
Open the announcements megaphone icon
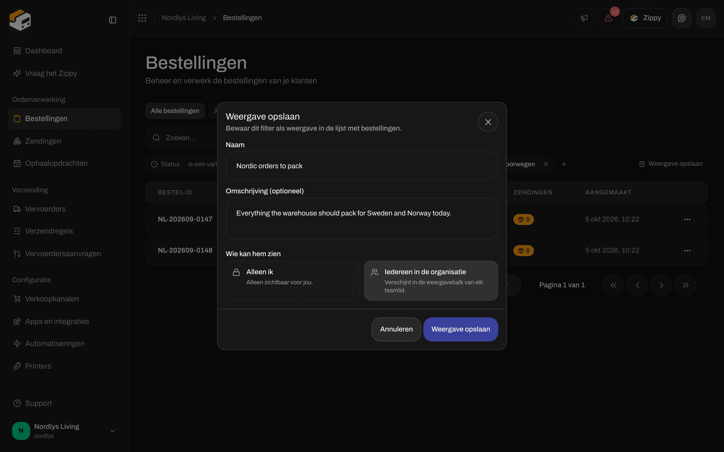[x=584, y=18]
